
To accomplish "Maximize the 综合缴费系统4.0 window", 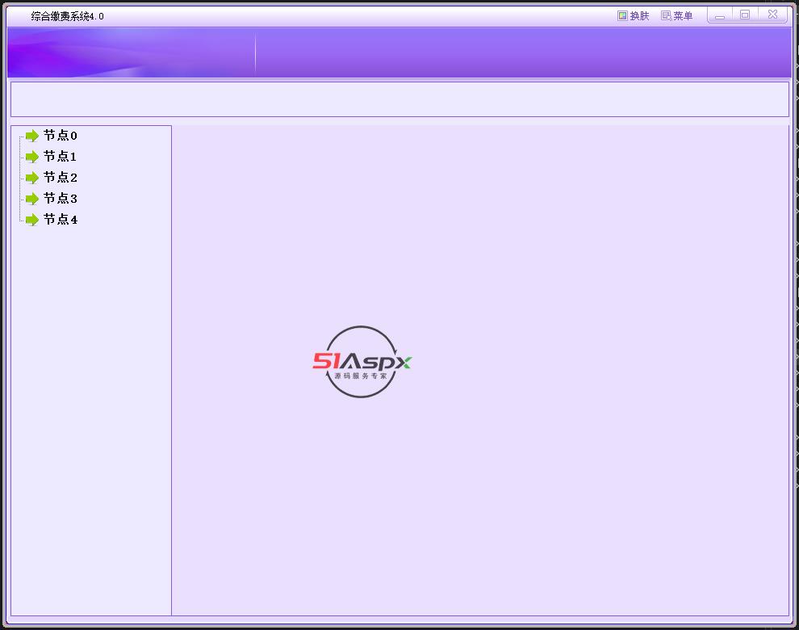I will [745, 15].
